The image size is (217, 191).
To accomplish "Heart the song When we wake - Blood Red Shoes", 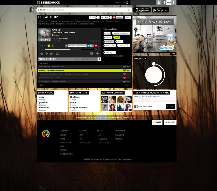I will 125,67.
